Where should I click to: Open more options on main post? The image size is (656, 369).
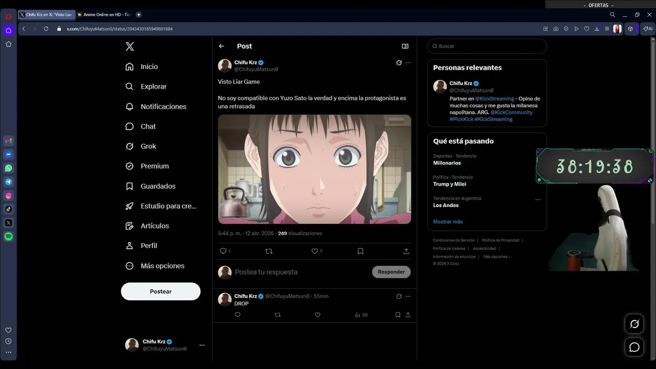click(408, 63)
